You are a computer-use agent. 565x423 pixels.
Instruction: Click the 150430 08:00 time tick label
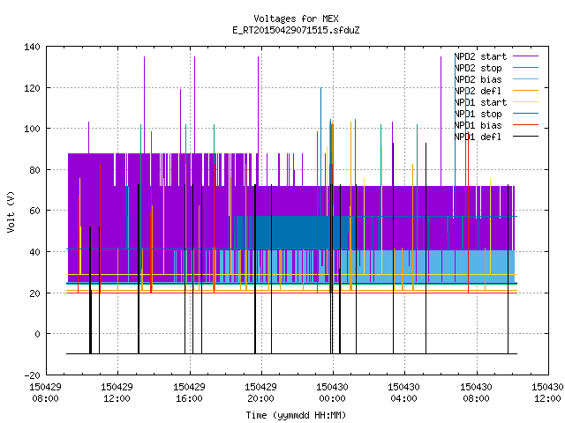[x=476, y=393]
